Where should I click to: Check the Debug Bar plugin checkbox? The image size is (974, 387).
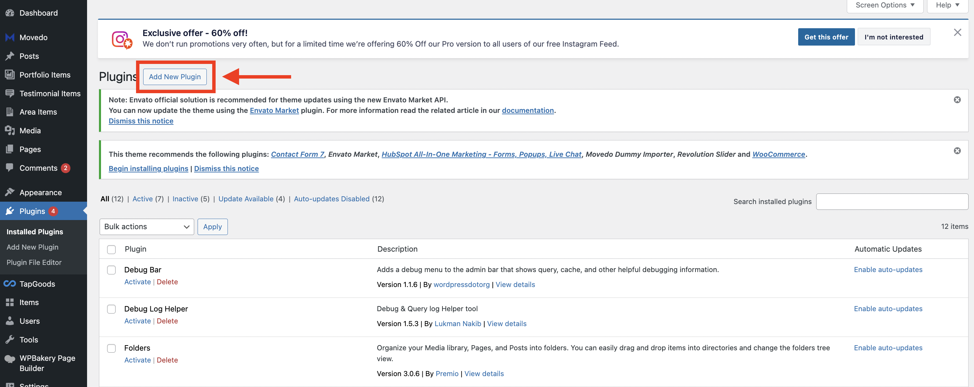pyautogui.click(x=111, y=270)
